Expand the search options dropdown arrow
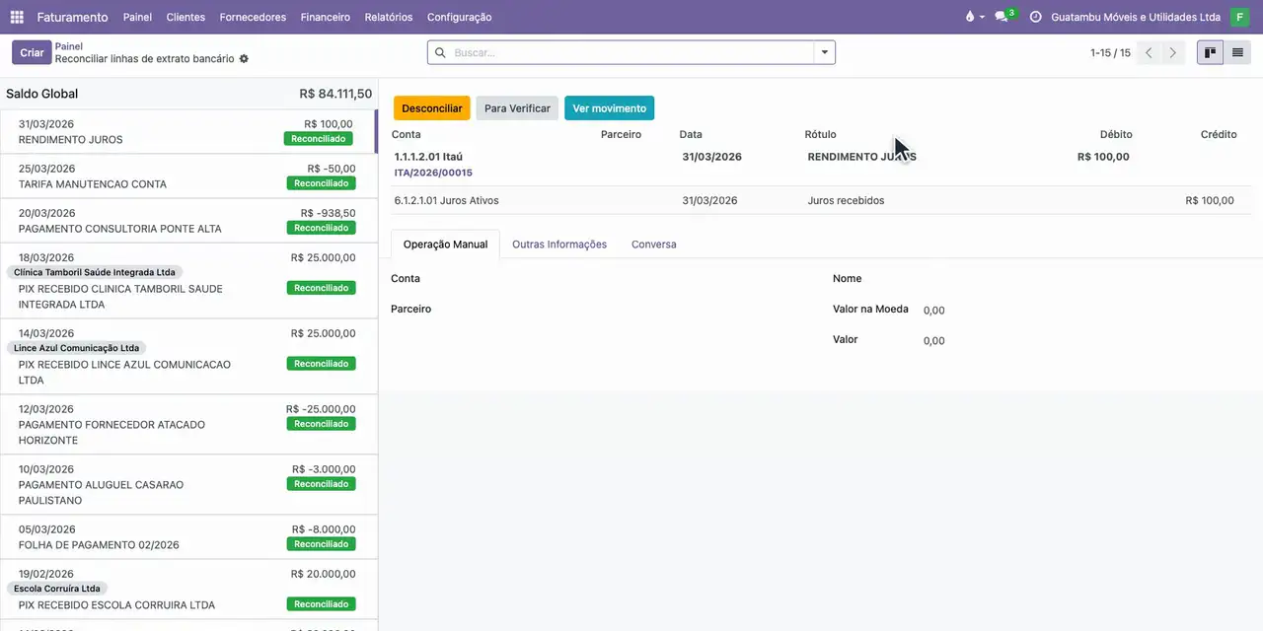1263x631 pixels. tap(825, 52)
